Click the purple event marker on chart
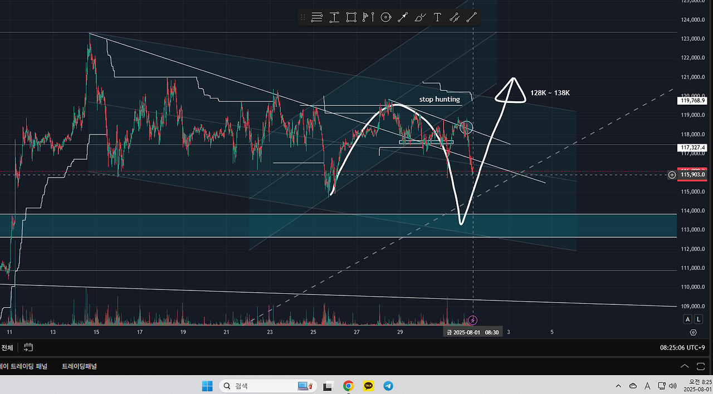 pos(472,320)
